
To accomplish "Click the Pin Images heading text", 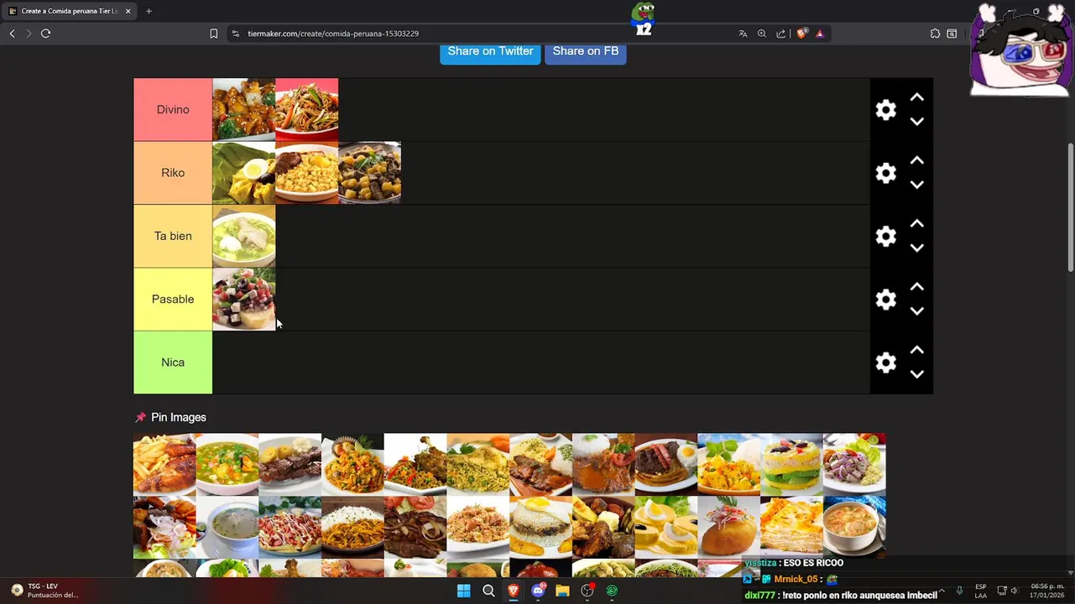I will [179, 417].
